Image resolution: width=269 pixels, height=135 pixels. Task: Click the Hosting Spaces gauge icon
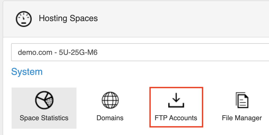click(24, 19)
